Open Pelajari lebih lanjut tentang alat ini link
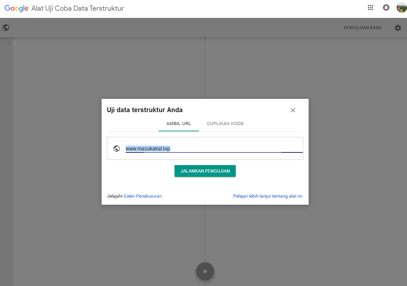Screen dimensions: 407x286 click(268, 196)
